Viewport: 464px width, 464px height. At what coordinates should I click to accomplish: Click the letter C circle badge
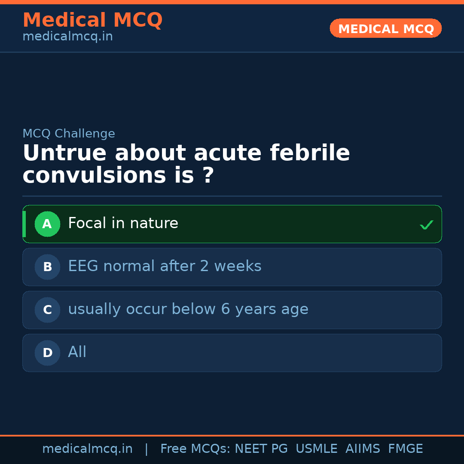(47, 310)
